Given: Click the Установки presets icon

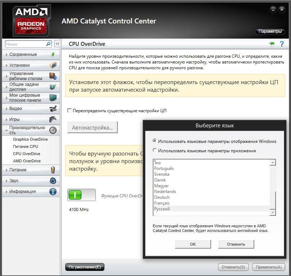Looking at the screenshot, I should pos(53,65).
